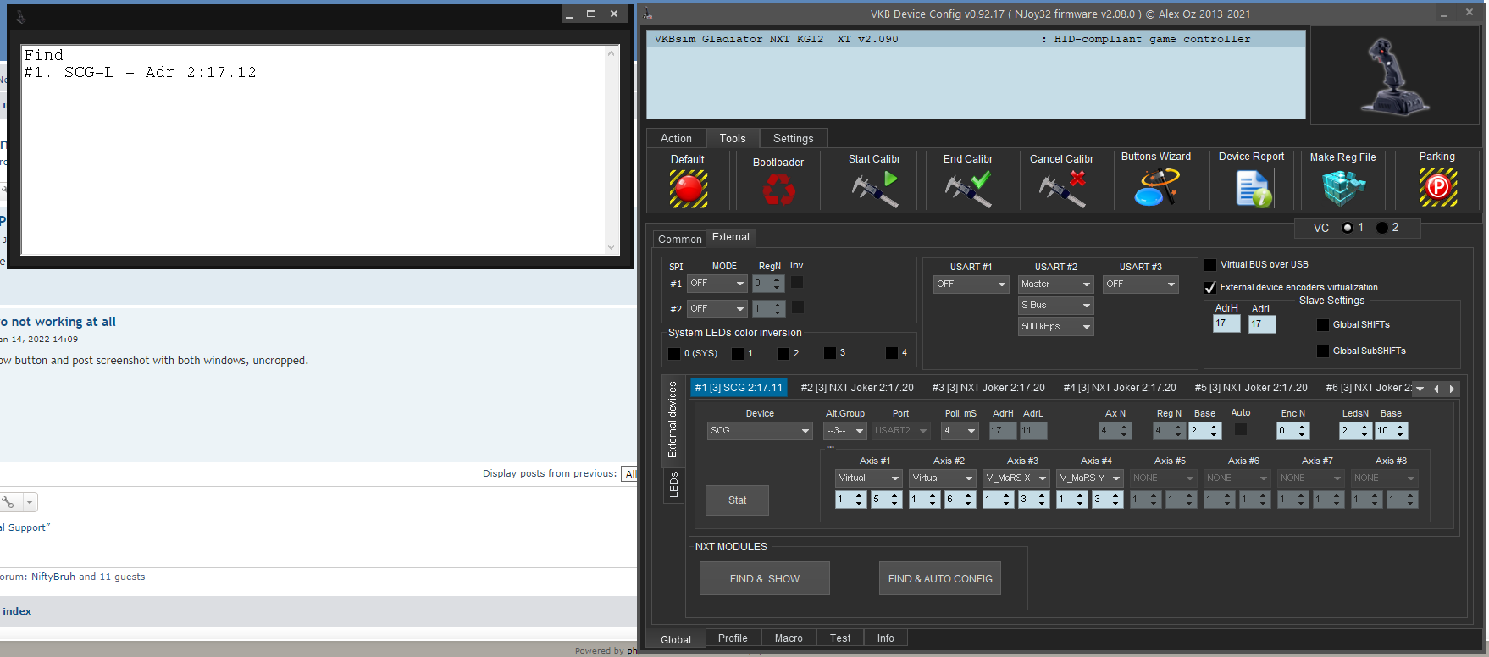This screenshot has width=1489, height=657.
Task: Switch to the Settings tab
Action: (x=793, y=139)
